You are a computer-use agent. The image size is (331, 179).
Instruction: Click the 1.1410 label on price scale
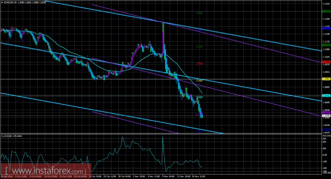pos(326,3)
